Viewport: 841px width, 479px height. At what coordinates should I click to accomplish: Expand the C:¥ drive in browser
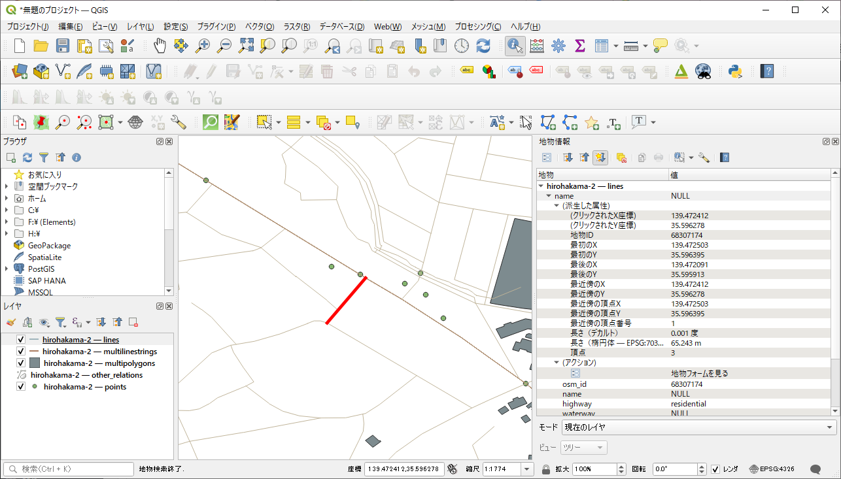[6, 210]
